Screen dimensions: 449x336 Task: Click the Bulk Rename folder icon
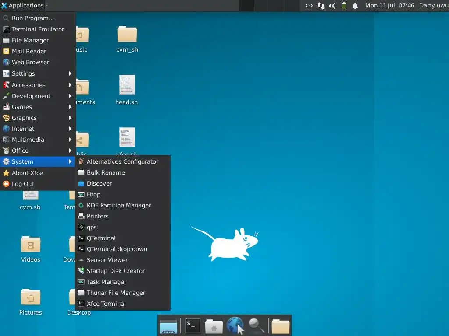81,172
